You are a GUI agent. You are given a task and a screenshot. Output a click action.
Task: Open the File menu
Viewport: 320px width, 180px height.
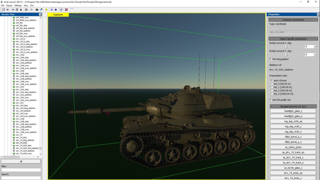[x=2, y=5]
